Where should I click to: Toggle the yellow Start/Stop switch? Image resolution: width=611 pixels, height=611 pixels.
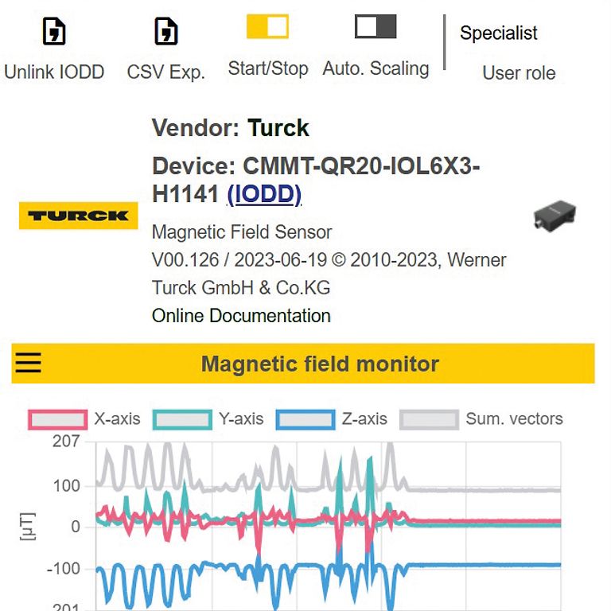click(x=267, y=27)
